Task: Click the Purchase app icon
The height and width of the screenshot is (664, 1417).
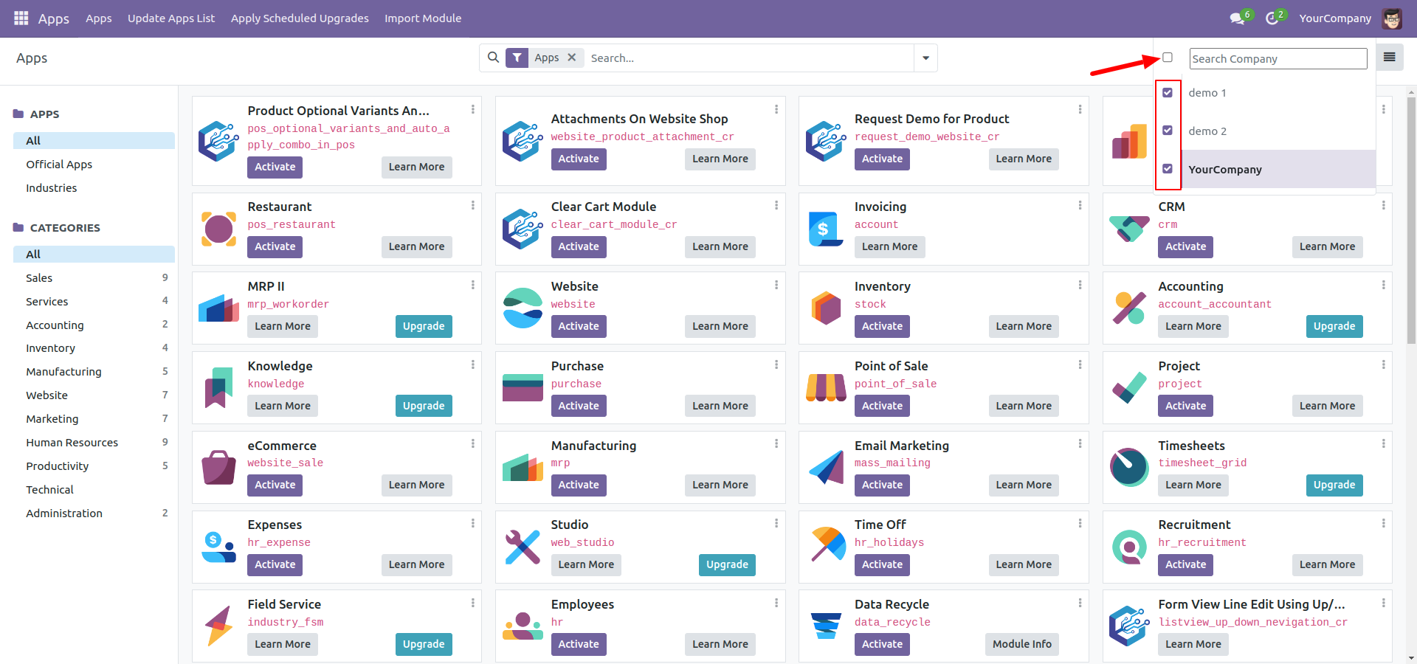Action: [x=523, y=389]
